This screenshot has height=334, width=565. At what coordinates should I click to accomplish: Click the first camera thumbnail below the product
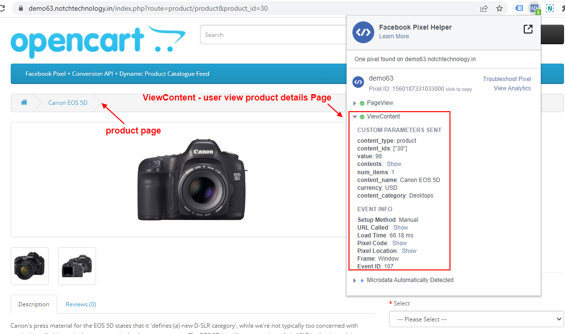click(29, 266)
